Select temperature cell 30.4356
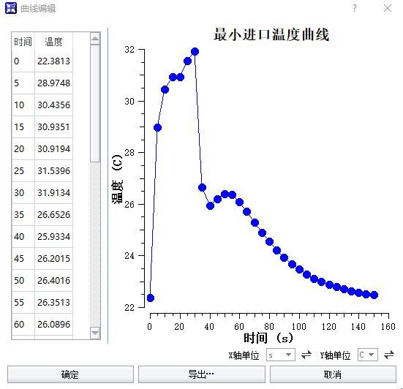 (53, 105)
